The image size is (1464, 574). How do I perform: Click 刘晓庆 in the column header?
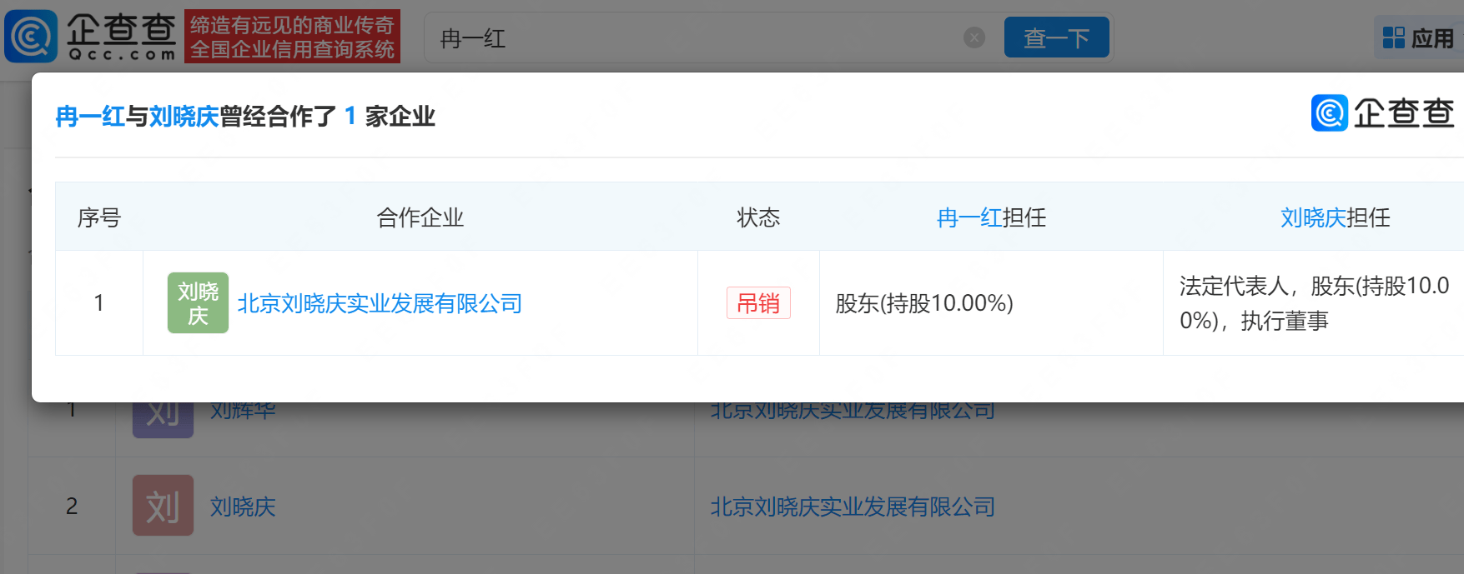click(x=1313, y=217)
